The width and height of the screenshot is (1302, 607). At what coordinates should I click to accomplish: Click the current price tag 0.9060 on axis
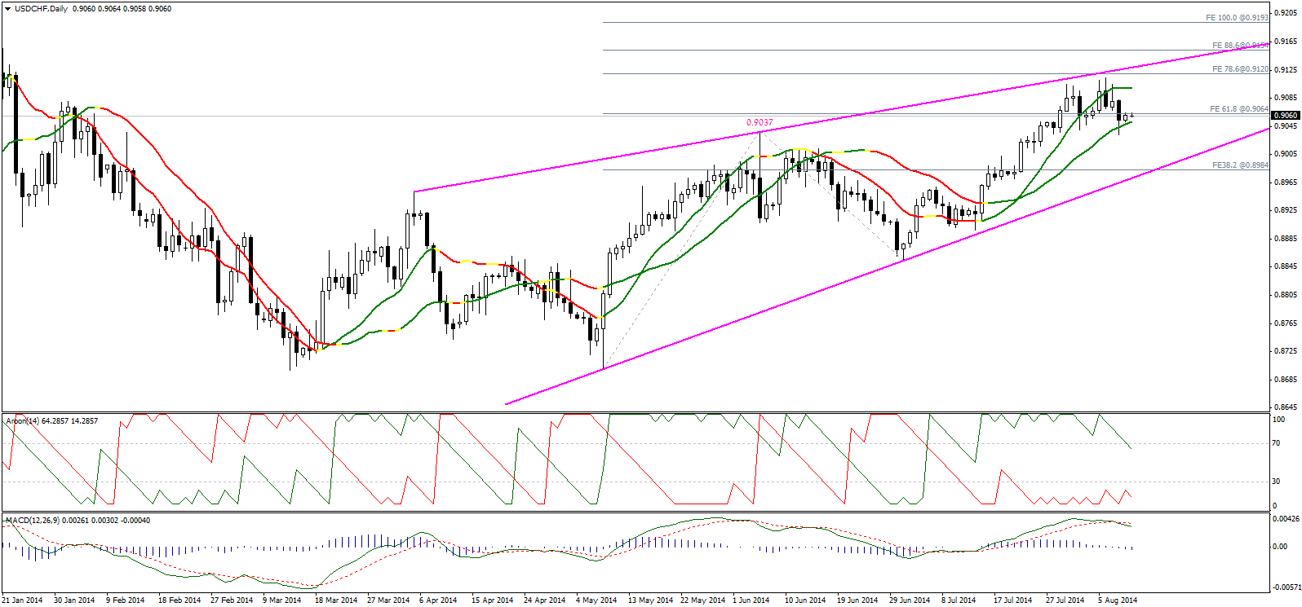1286,116
